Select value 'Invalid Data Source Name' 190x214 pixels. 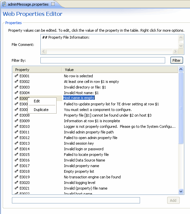coord(84,160)
